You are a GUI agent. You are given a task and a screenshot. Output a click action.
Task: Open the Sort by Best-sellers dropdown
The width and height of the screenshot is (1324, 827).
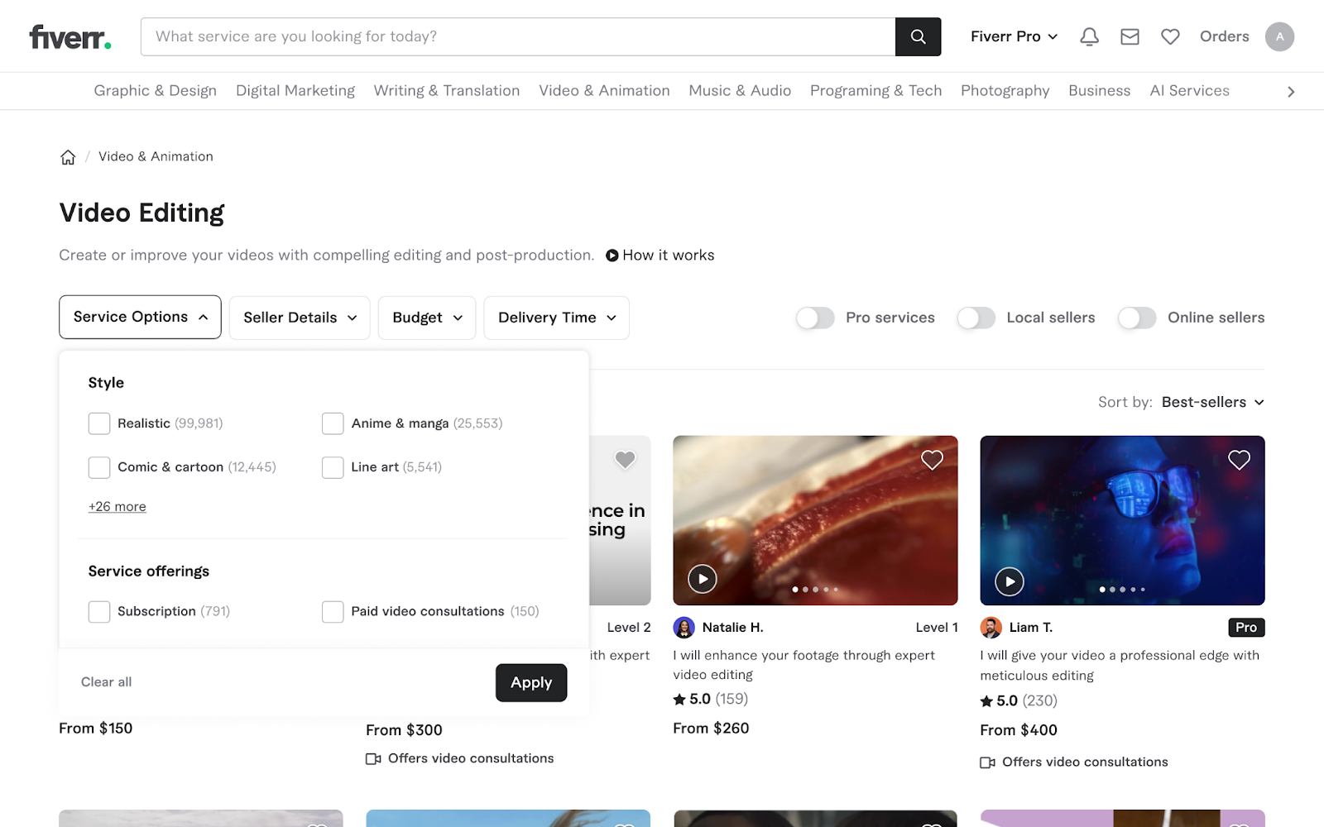coord(1212,402)
